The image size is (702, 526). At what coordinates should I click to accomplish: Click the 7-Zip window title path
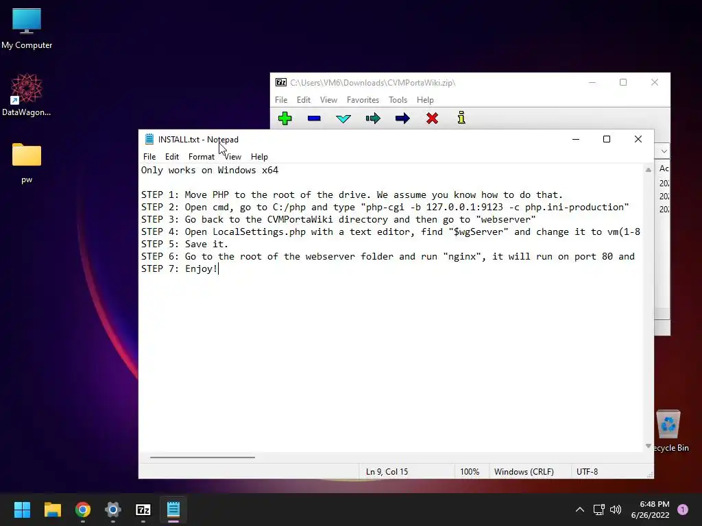(x=372, y=82)
